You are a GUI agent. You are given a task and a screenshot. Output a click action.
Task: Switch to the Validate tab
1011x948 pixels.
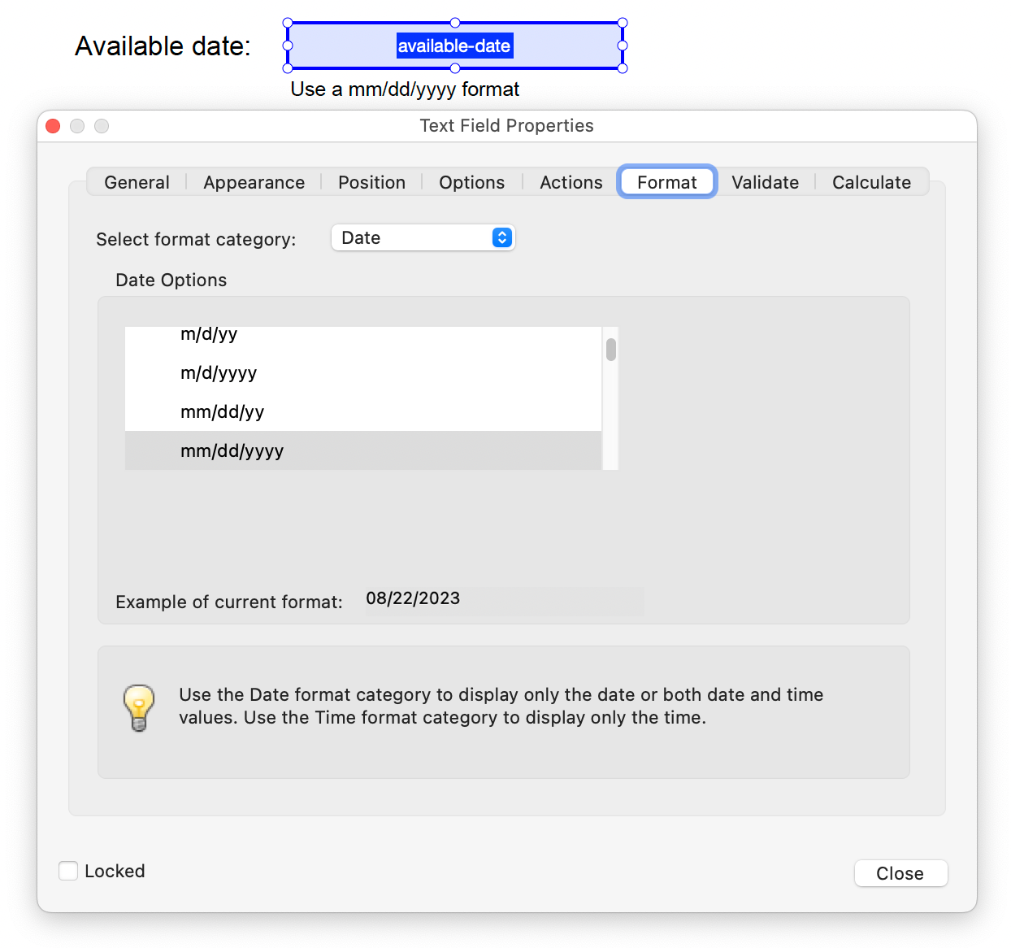tap(765, 182)
